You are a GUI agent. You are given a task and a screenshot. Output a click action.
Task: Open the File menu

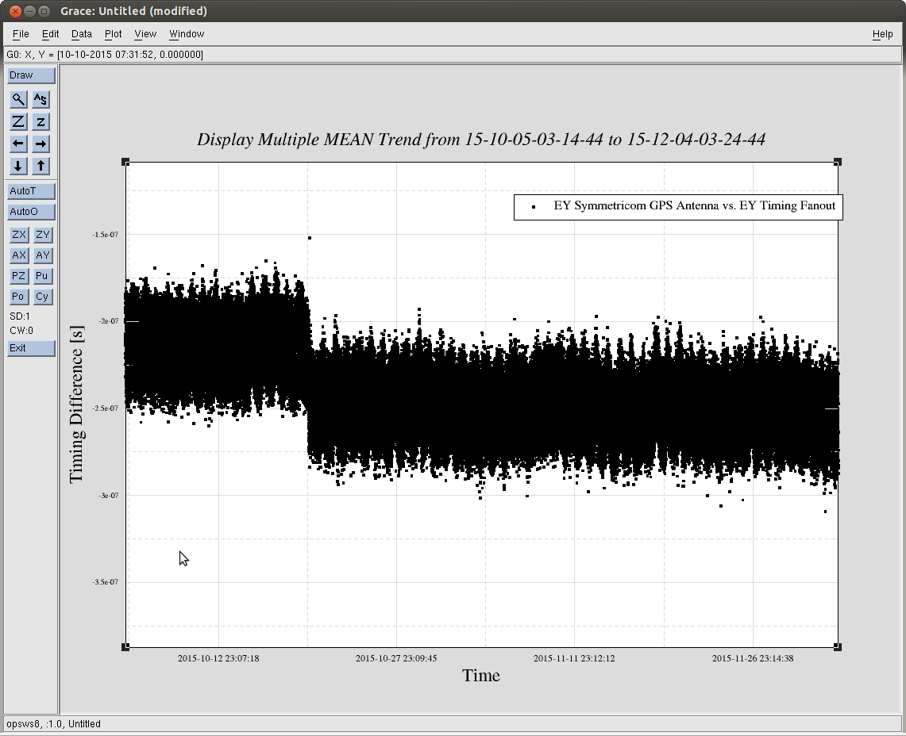tap(21, 34)
